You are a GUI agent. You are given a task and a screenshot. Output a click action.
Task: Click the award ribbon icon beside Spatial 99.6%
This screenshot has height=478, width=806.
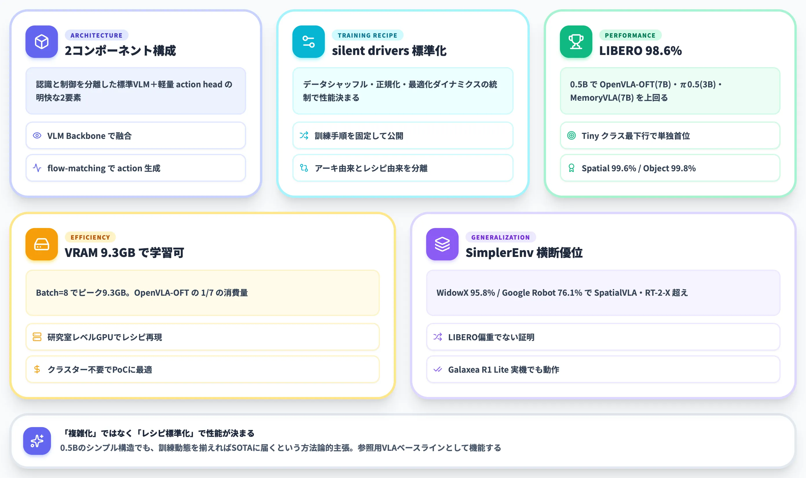click(x=571, y=168)
